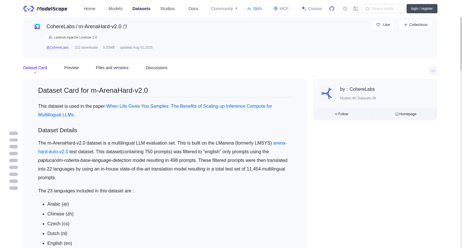Screen dimensions: 462x248
Task: Click the 'Dutch (nl)' list item
Action: pyautogui.click(x=57, y=233)
